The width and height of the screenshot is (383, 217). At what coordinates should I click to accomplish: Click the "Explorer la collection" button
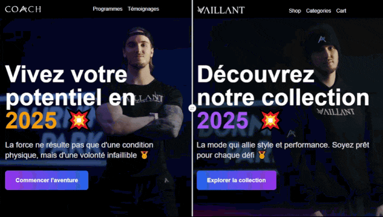click(236, 180)
